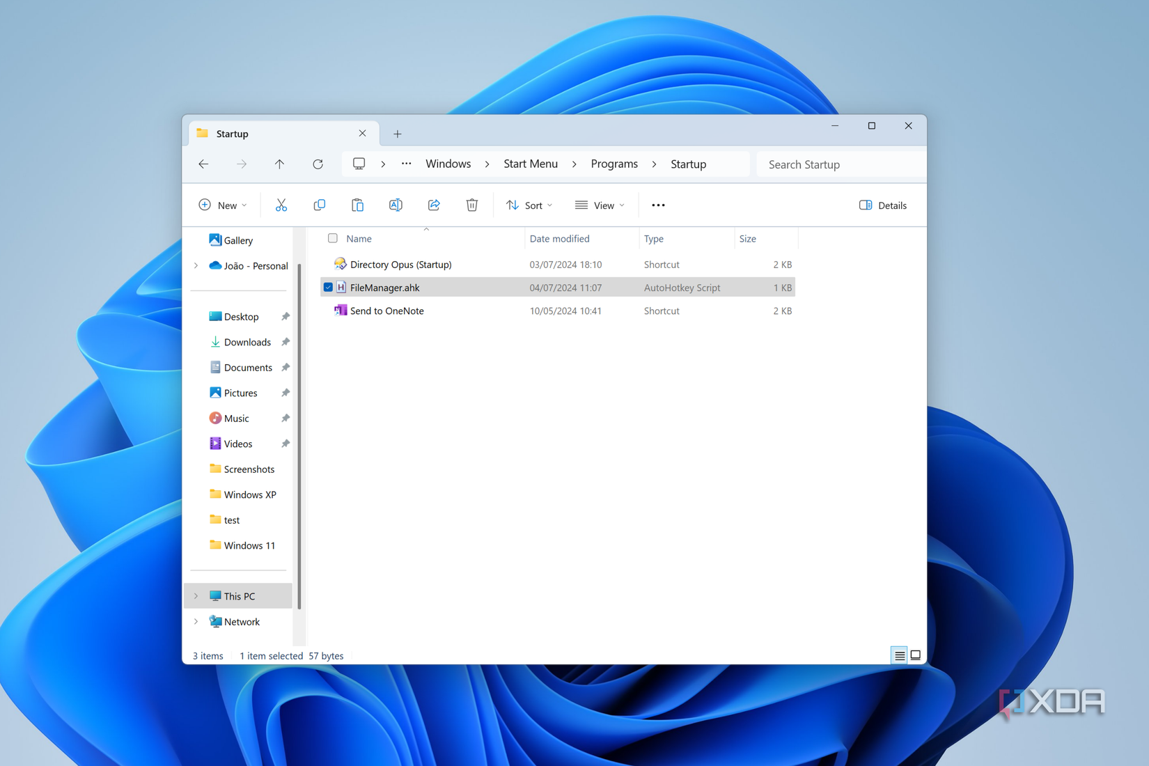This screenshot has width=1149, height=766.
Task: Go up one folder level
Action: 279,164
